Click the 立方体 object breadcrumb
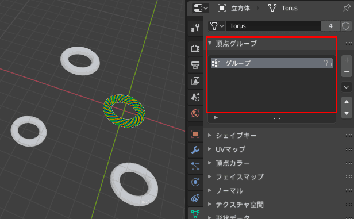354x219 pixels. (234, 8)
